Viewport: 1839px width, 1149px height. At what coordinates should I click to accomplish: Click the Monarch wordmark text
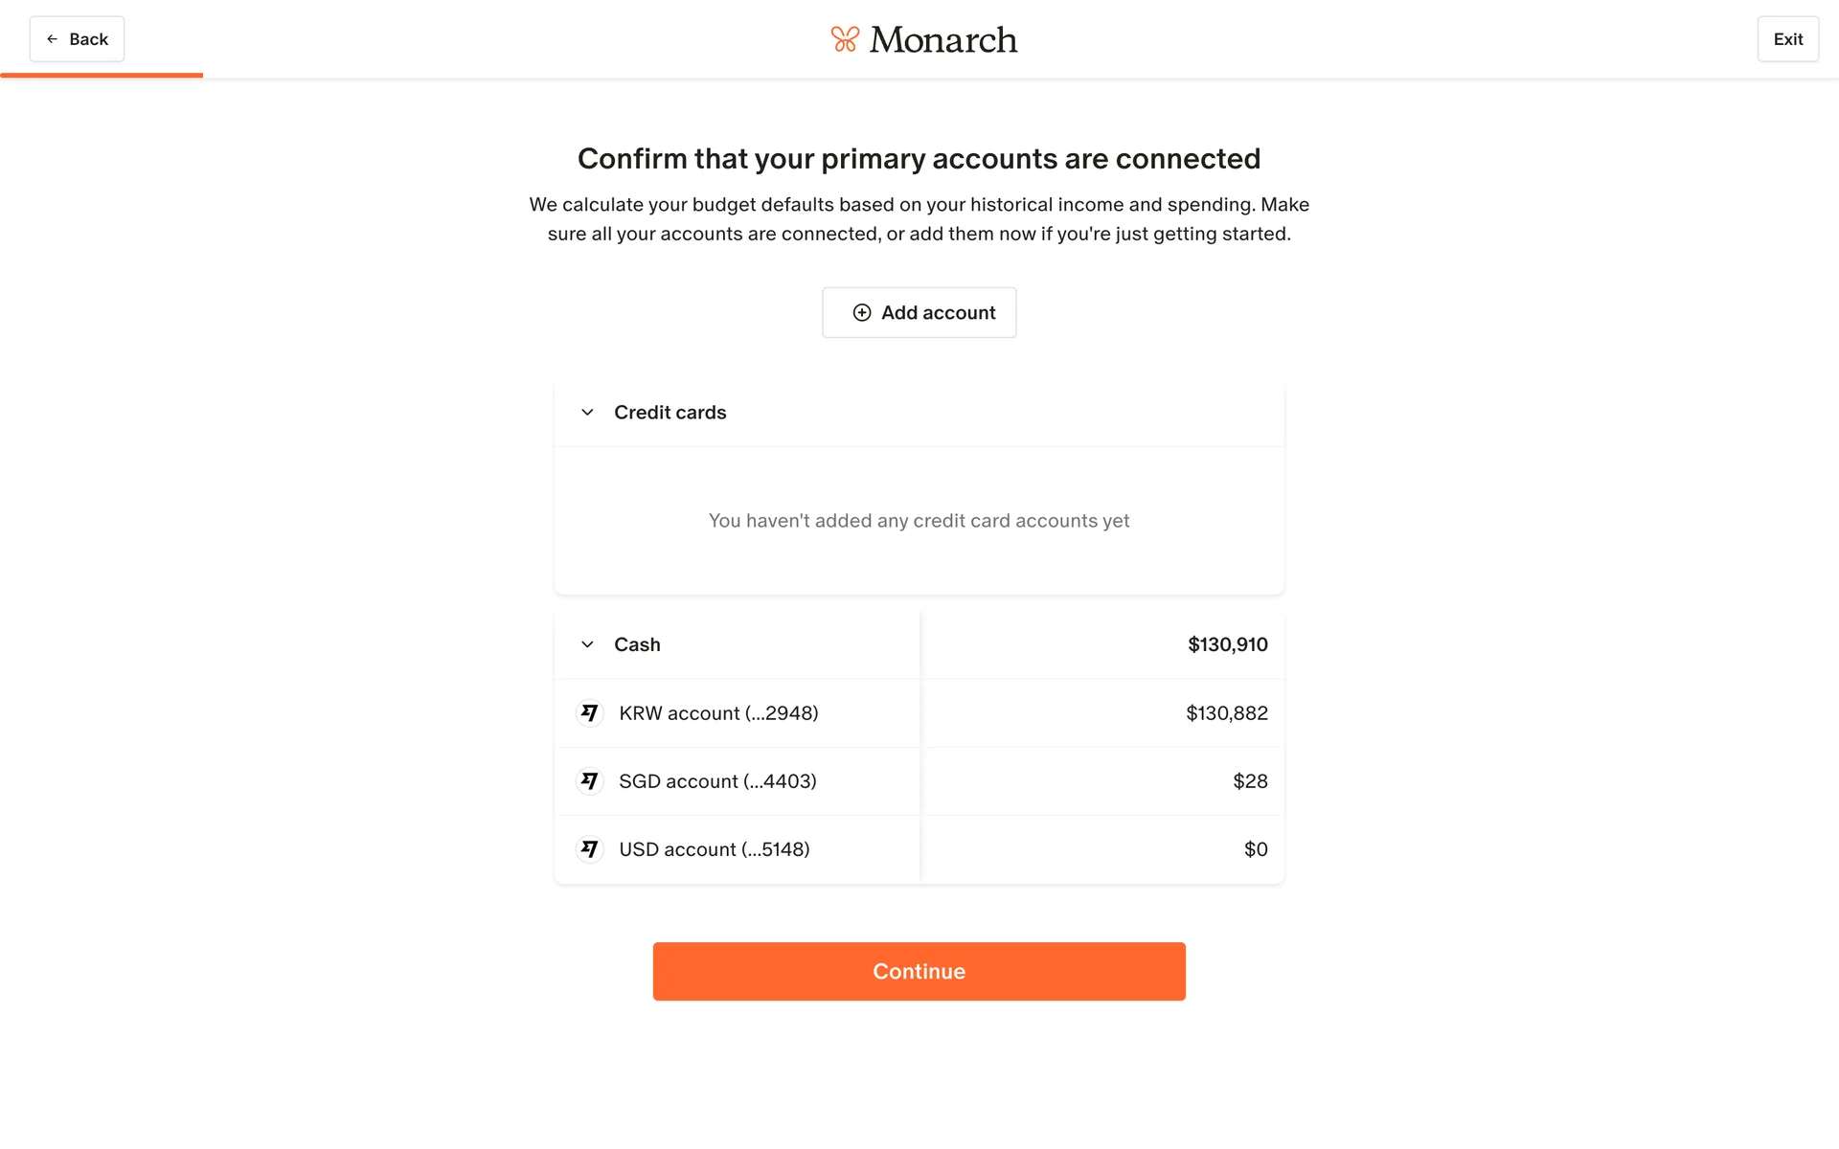point(942,39)
